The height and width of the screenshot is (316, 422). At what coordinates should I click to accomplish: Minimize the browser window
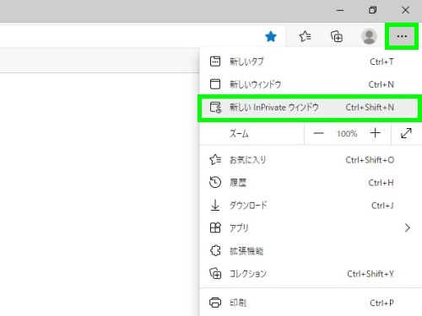[340, 10]
